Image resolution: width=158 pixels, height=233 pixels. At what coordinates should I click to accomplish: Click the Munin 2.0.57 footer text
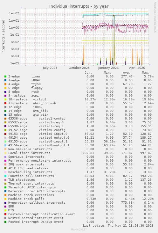[x=79, y=229]
